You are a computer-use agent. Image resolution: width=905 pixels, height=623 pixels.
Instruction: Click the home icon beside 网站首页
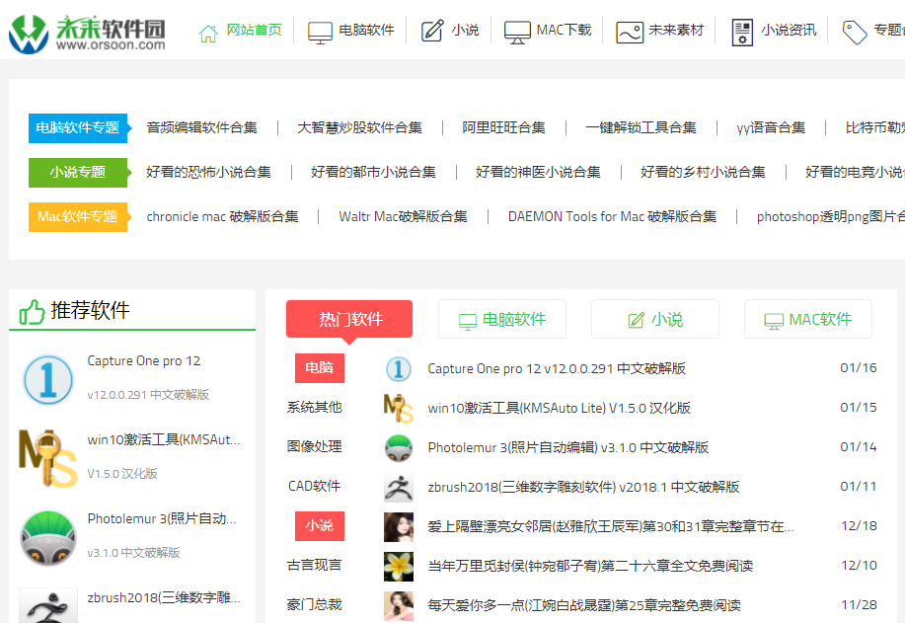tap(208, 33)
